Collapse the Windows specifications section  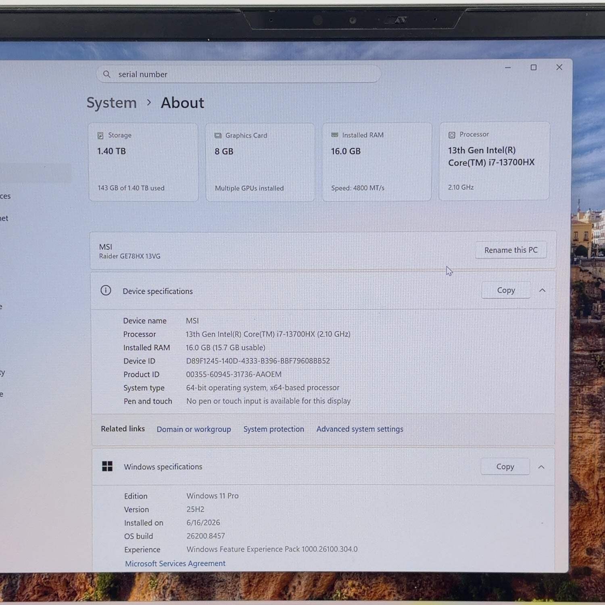[x=541, y=467]
